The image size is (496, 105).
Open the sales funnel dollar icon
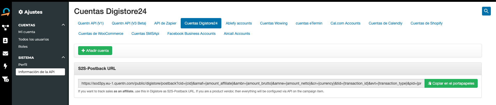click(x=5, y=79)
